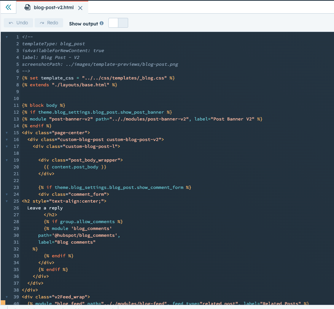The image size is (334, 309).
Task: Click the blog-feed module line 40
Action: 168,303
